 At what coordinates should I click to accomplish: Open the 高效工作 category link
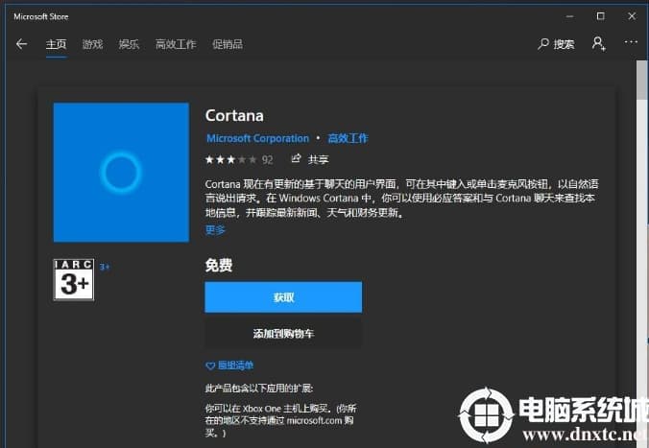348,138
